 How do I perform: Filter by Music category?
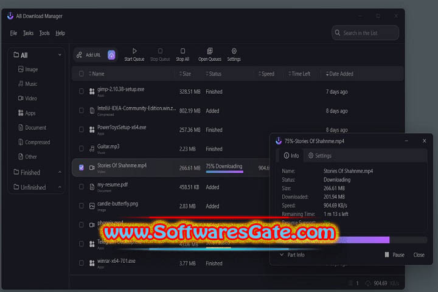[27, 84]
